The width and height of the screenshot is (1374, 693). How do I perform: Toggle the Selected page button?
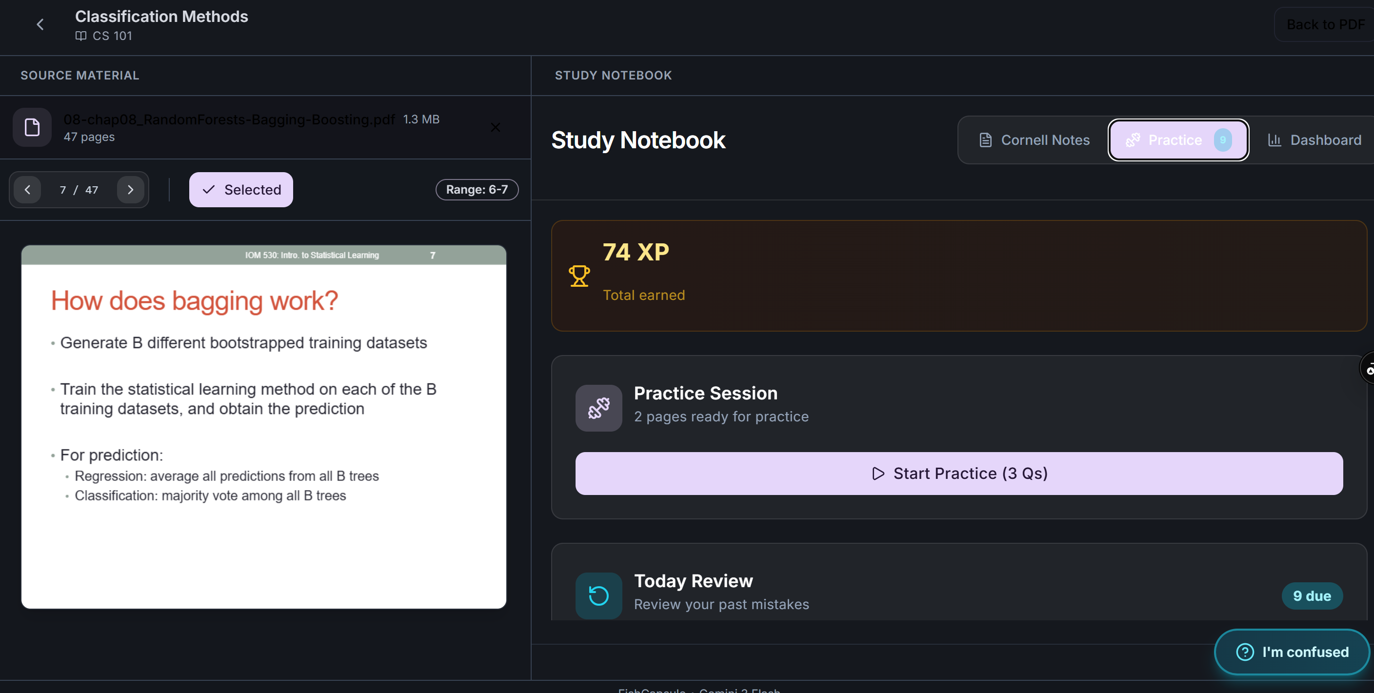coord(241,190)
